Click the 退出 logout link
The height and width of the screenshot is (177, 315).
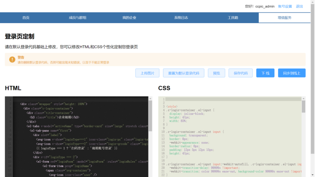coord(299,6)
